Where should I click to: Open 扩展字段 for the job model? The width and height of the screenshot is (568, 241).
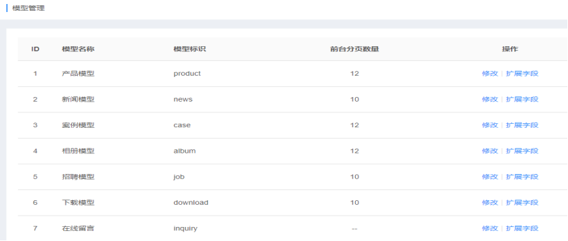[522, 177]
